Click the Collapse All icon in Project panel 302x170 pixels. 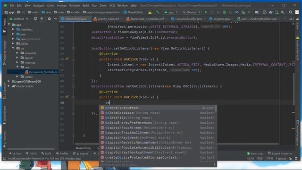(42, 19)
